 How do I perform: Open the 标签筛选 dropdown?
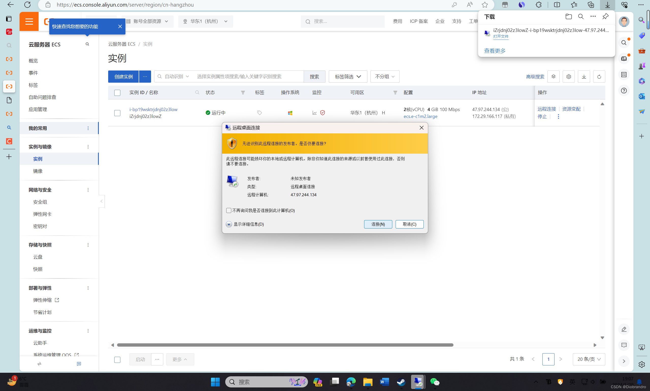pos(348,77)
